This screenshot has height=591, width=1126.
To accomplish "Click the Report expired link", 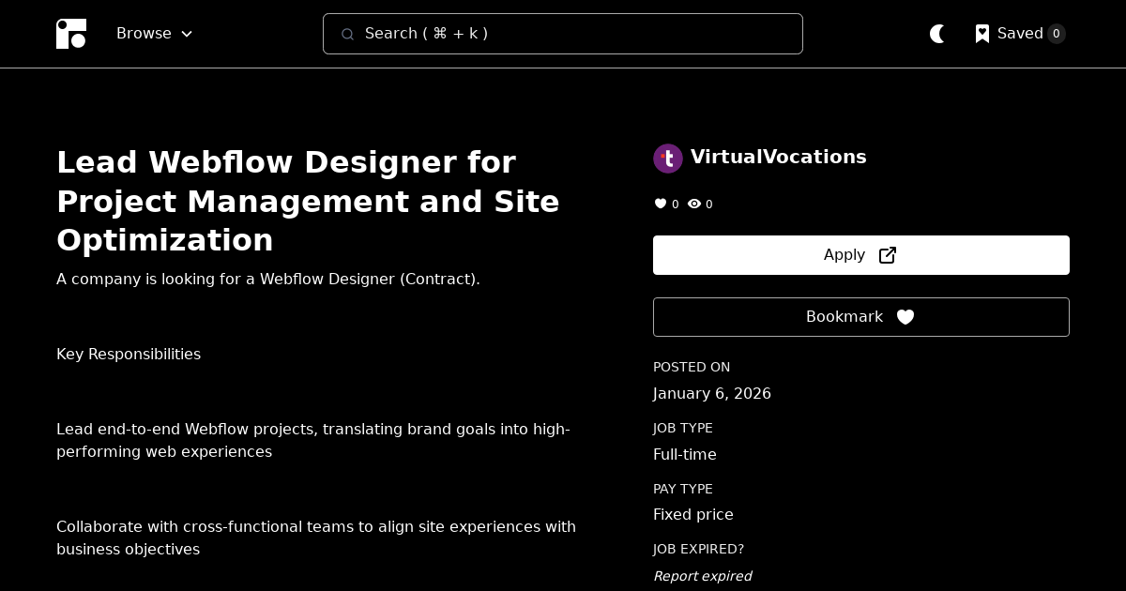I will pos(702,576).
